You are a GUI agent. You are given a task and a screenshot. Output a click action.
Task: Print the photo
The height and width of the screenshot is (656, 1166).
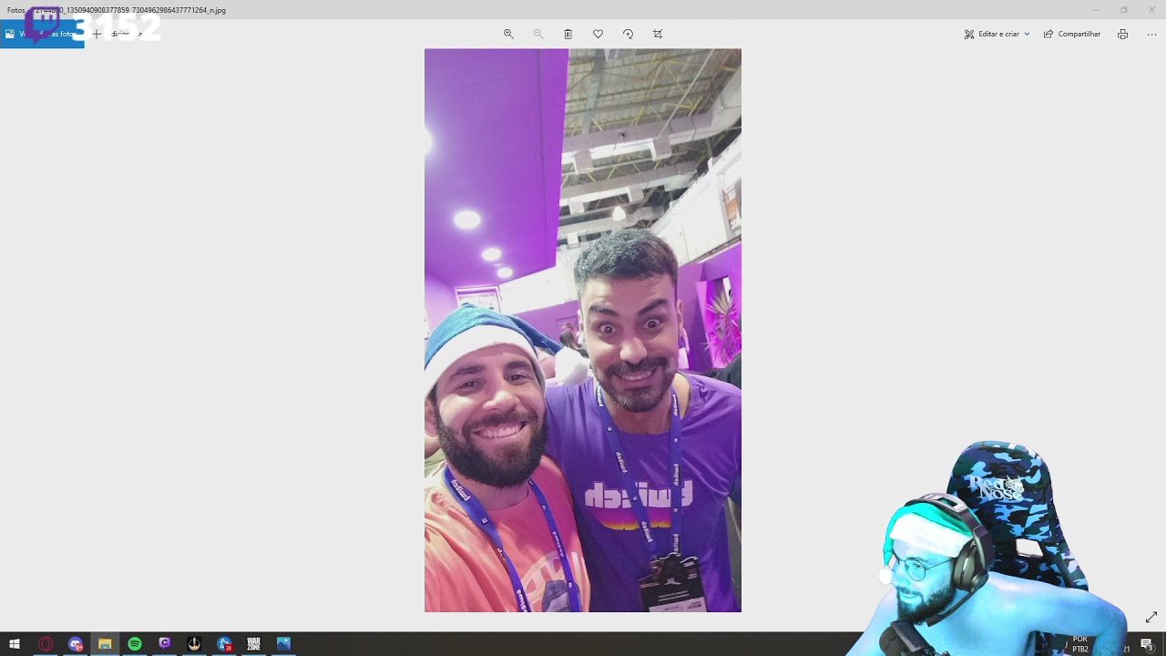(x=1122, y=34)
